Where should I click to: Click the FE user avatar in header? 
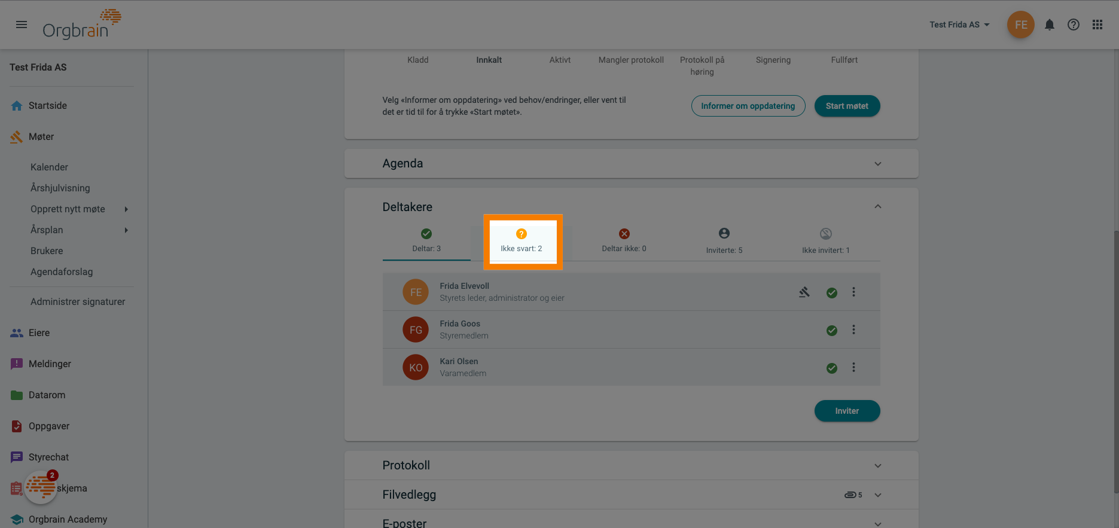1021,25
